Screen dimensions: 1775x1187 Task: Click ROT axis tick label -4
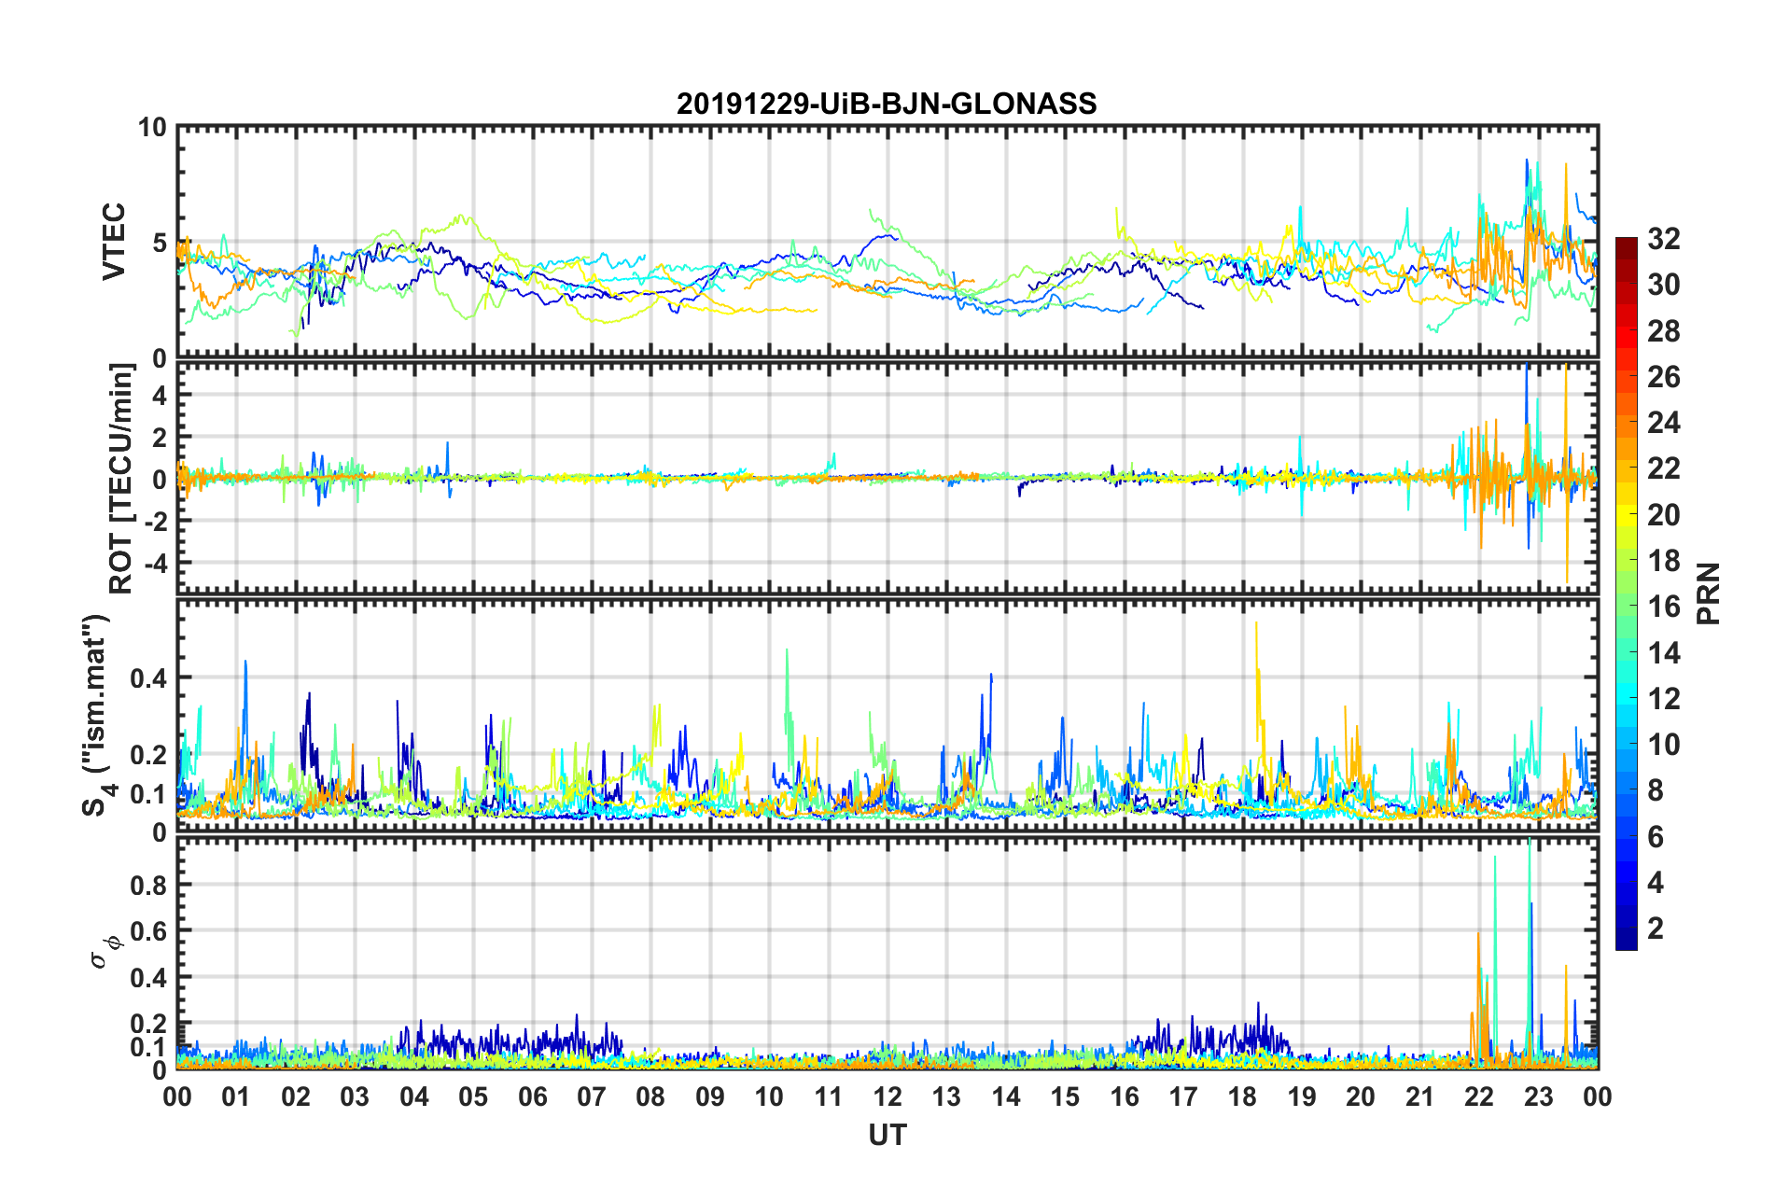pyautogui.click(x=155, y=563)
